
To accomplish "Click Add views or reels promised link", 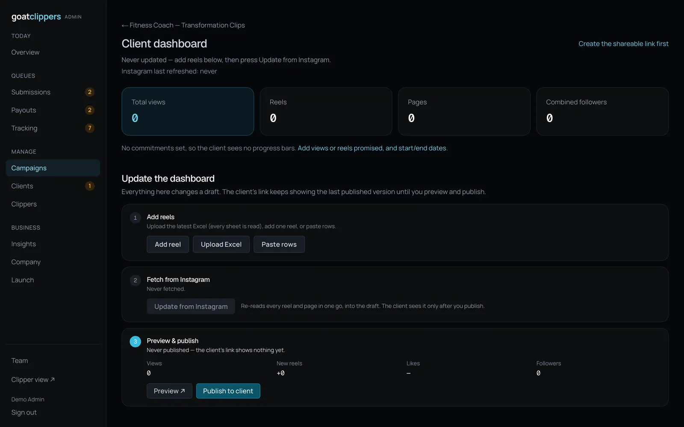I will click(x=372, y=148).
